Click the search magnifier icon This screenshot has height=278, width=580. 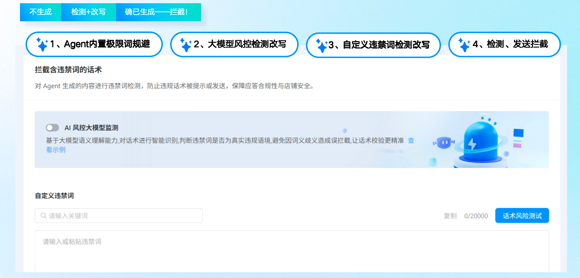pyautogui.click(x=43, y=216)
